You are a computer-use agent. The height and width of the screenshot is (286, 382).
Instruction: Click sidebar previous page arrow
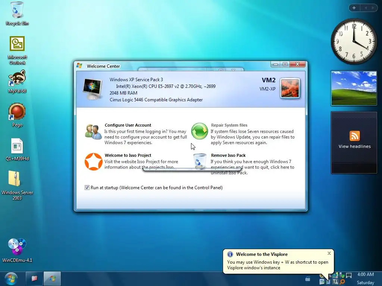tap(366, 8)
